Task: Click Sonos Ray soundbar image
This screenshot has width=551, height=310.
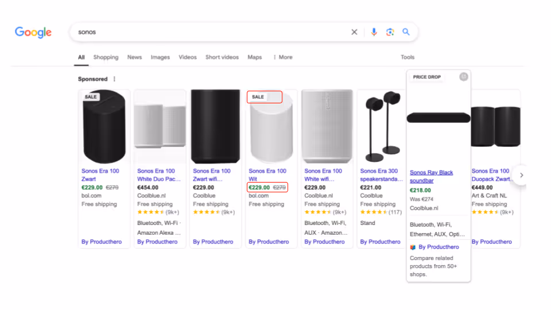Action: point(439,118)
